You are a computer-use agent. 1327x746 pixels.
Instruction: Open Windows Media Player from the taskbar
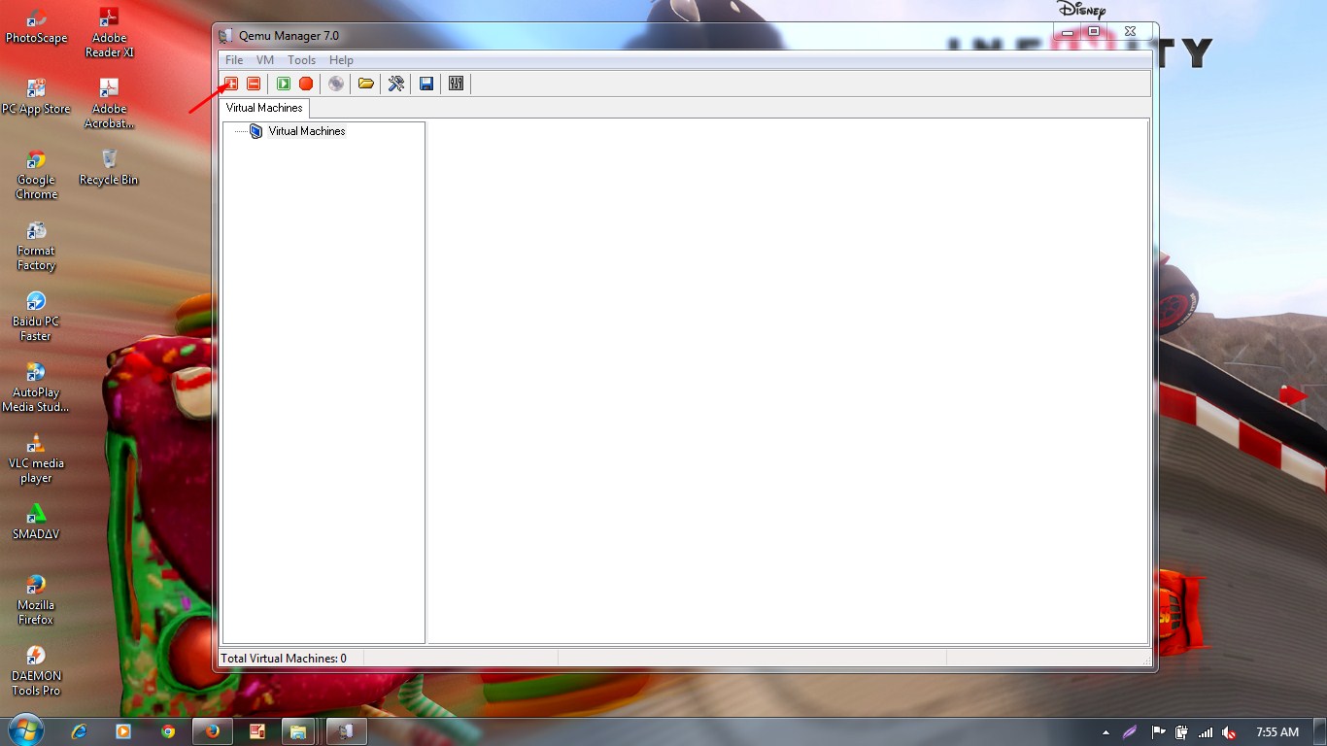(x=123, y=731)
